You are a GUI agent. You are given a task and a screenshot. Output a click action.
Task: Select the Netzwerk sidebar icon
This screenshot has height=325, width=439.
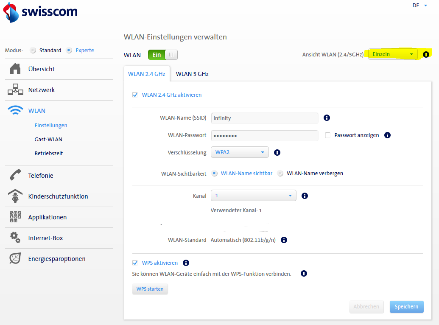pos(14,90)
